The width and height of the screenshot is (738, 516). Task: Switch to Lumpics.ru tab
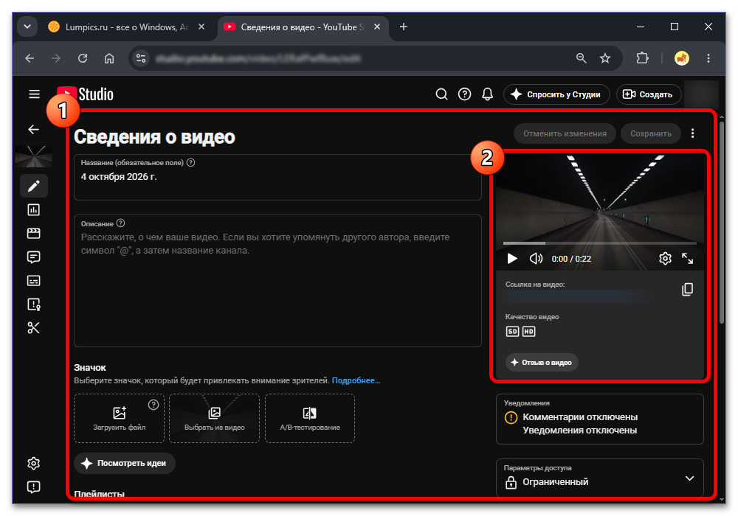(127, 27)
